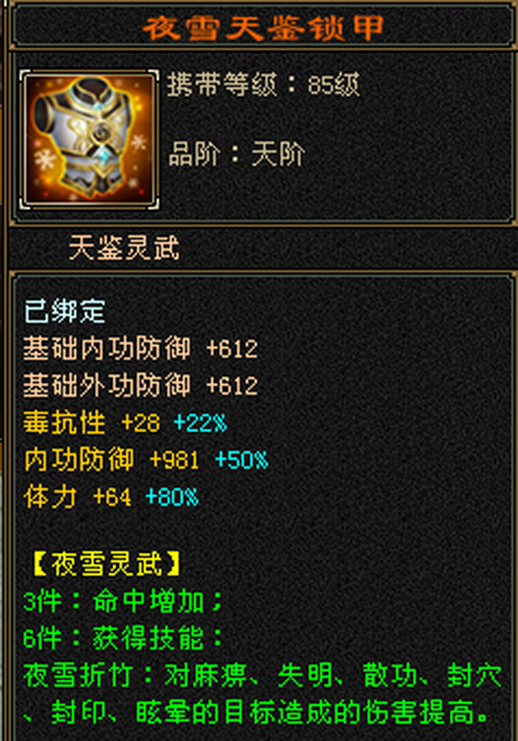
Task: Click the 【夜雪灵武】 set name
Action: (x=107, y=565)
